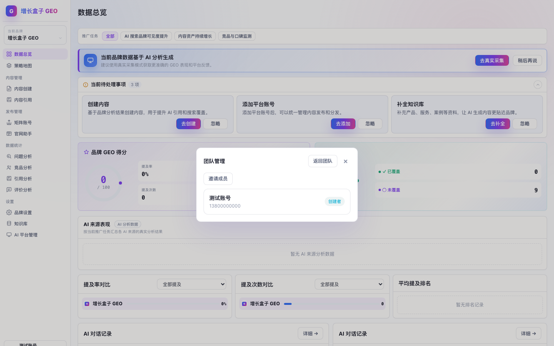Screen dimensions: 554x346
Task: Click the 引用分析 sidebar icon
Action: pos(9,179)
